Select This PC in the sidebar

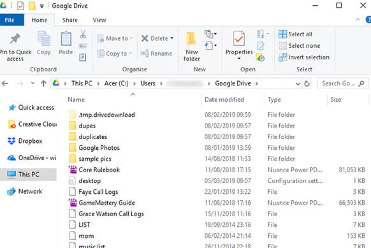click(28, 175)
